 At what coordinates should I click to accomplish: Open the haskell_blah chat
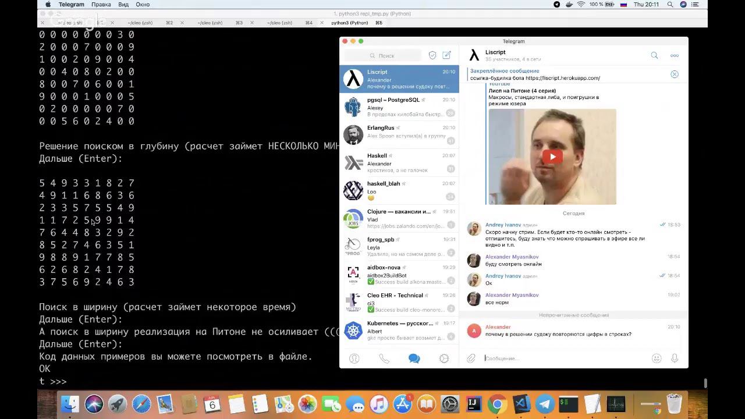click(x=399, y=191)
